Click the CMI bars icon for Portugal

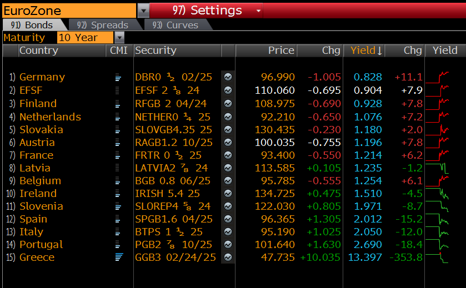[x=117, y=245]
